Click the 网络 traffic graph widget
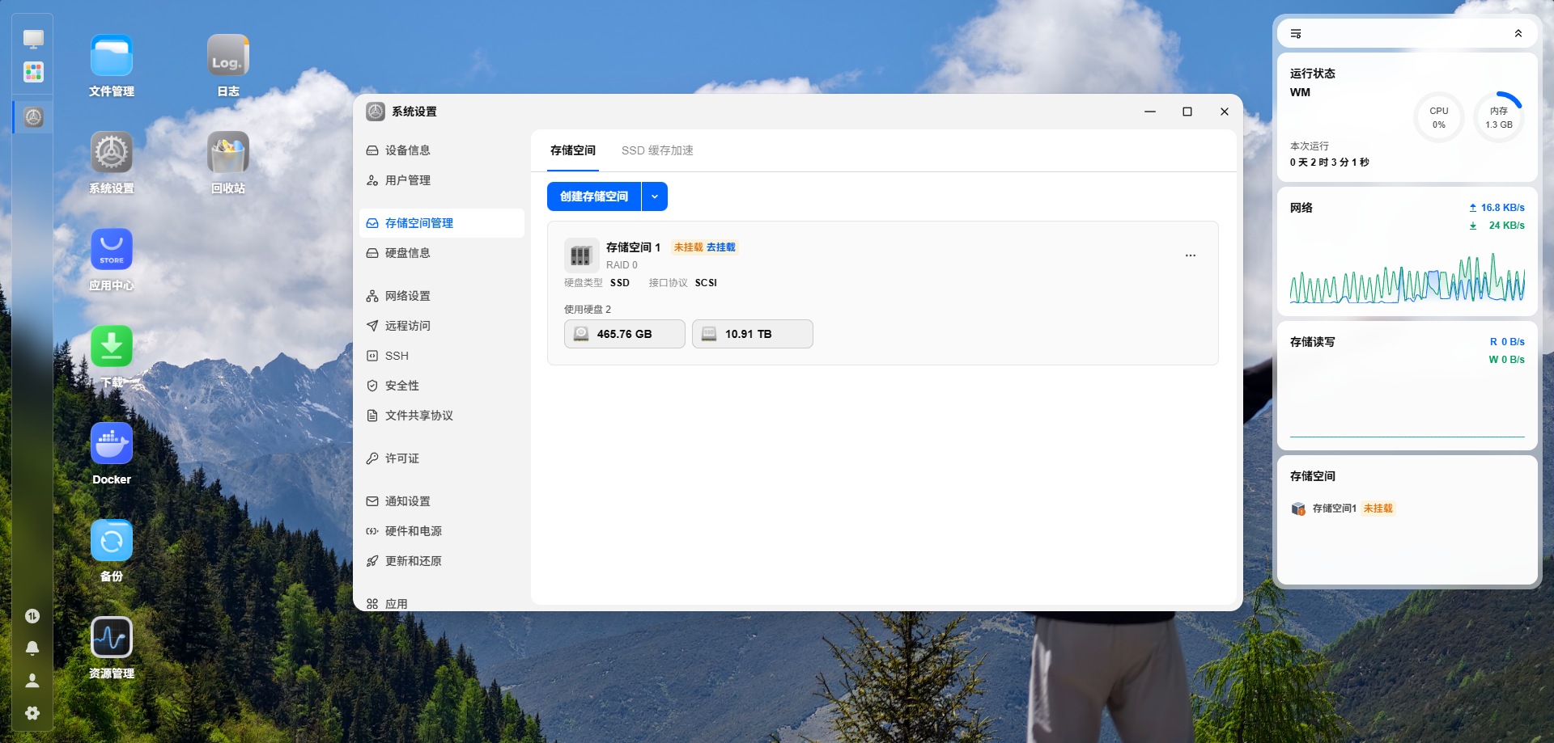Screen dimensions: 1554x743 [x=1408, y=279]
